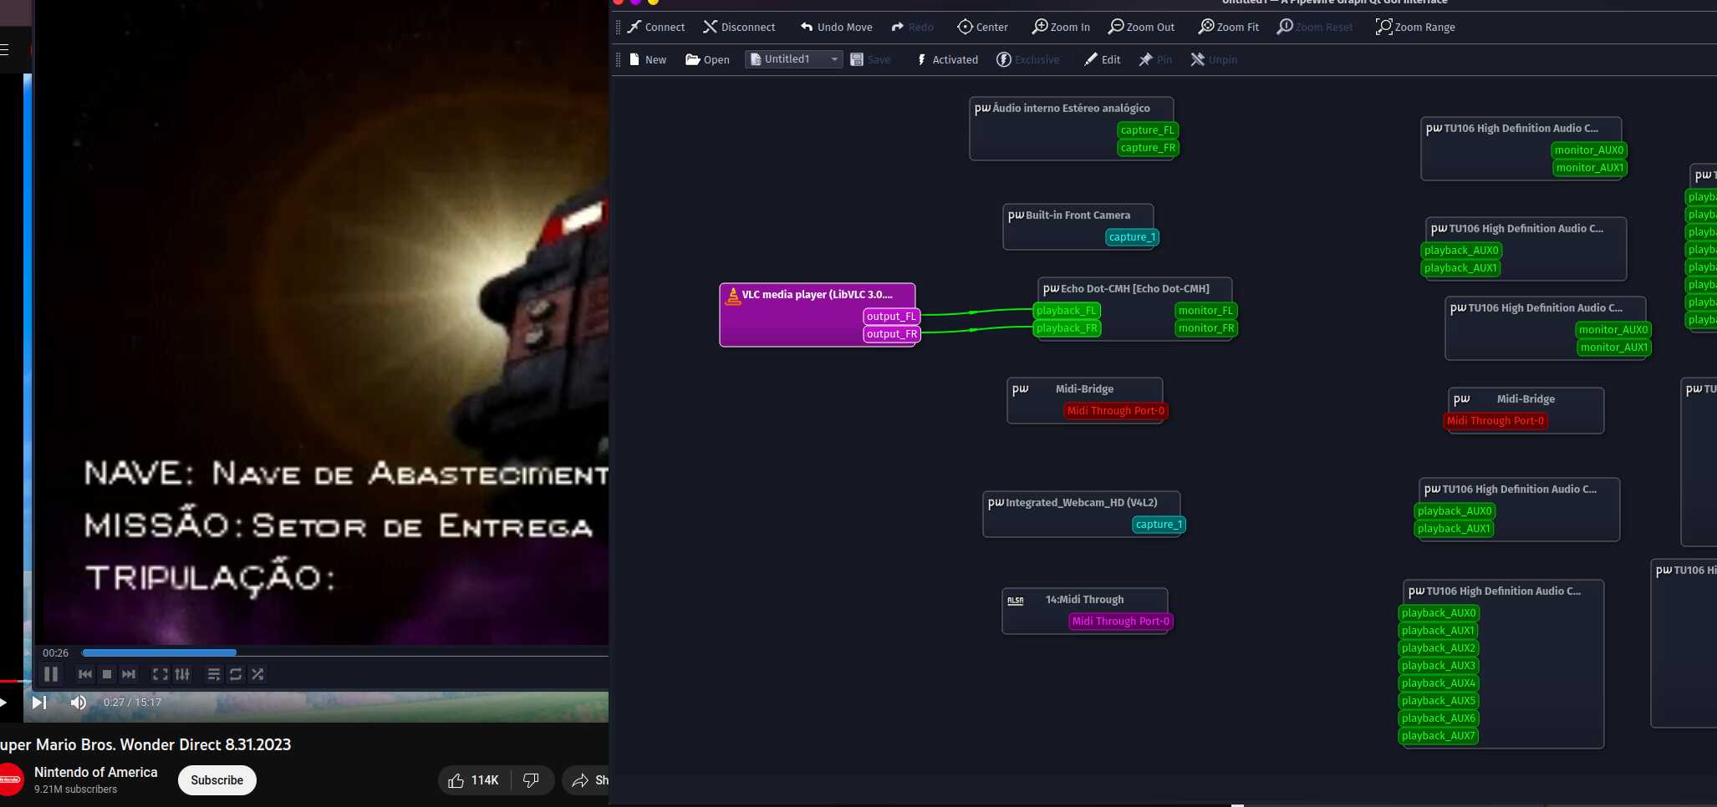1717x807 pixels.
Task: Dislike the YouTube video
Action: [x=531, y=780]
